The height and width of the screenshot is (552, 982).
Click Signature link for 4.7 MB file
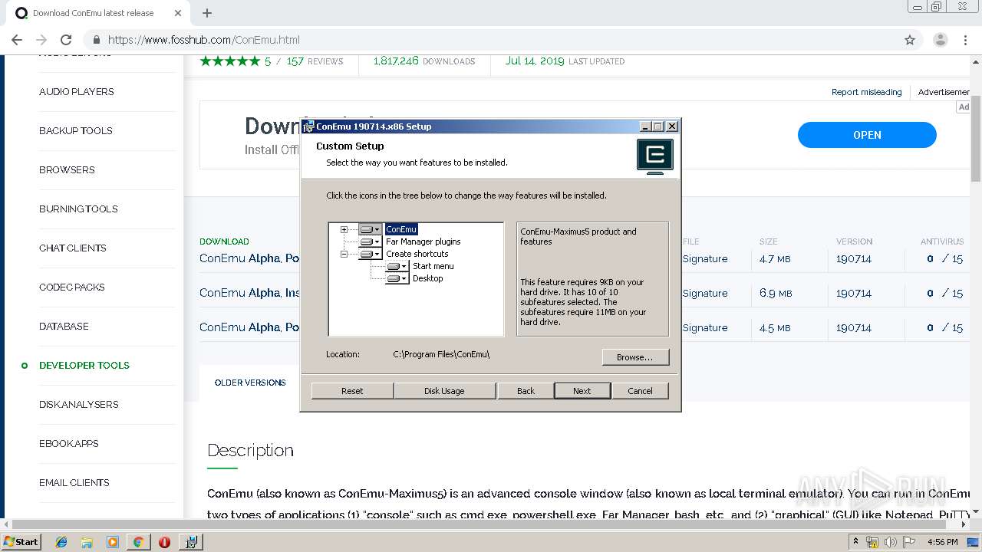pyautogui.click(x=705, y=259)
